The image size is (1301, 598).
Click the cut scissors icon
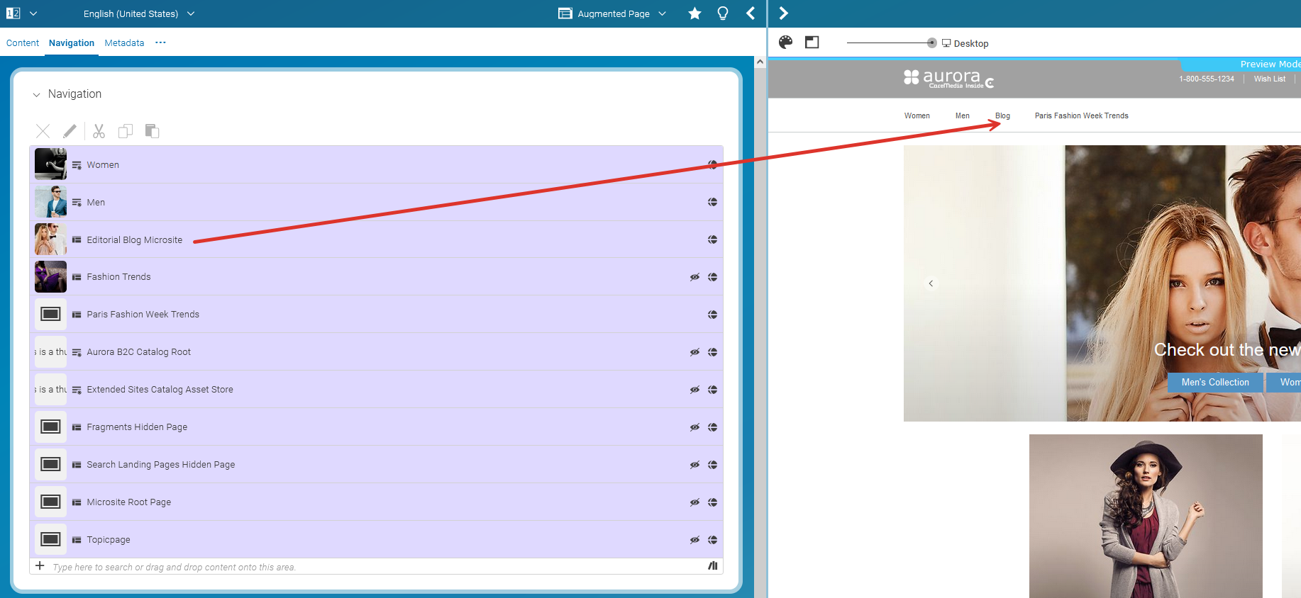[x=99, y=131]
